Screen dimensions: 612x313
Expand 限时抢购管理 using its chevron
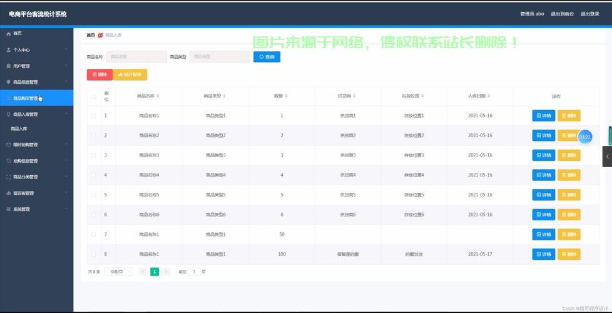tap(66, 145)
